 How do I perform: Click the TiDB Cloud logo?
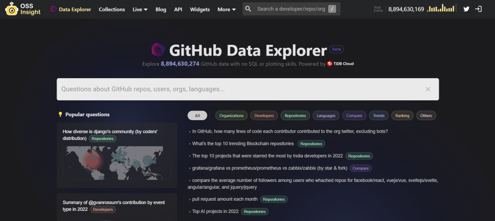(x=340, y=64)
